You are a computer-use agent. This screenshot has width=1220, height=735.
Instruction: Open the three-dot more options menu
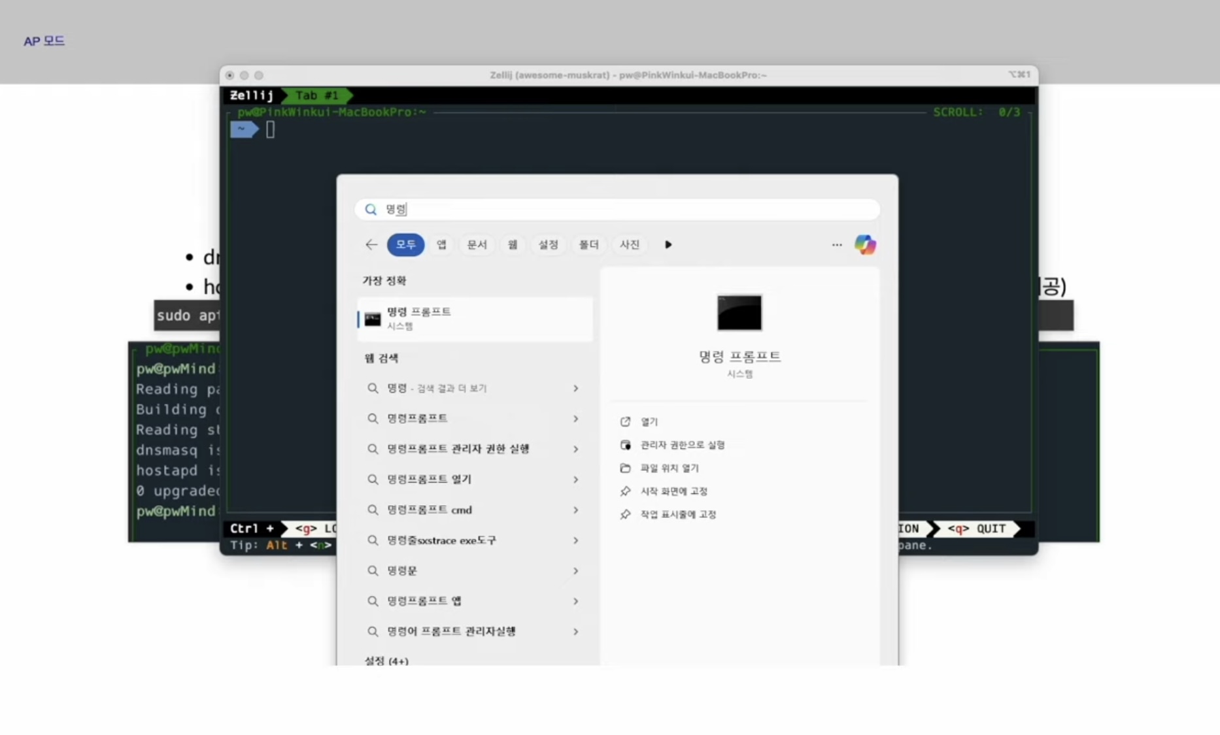(837, 244)
